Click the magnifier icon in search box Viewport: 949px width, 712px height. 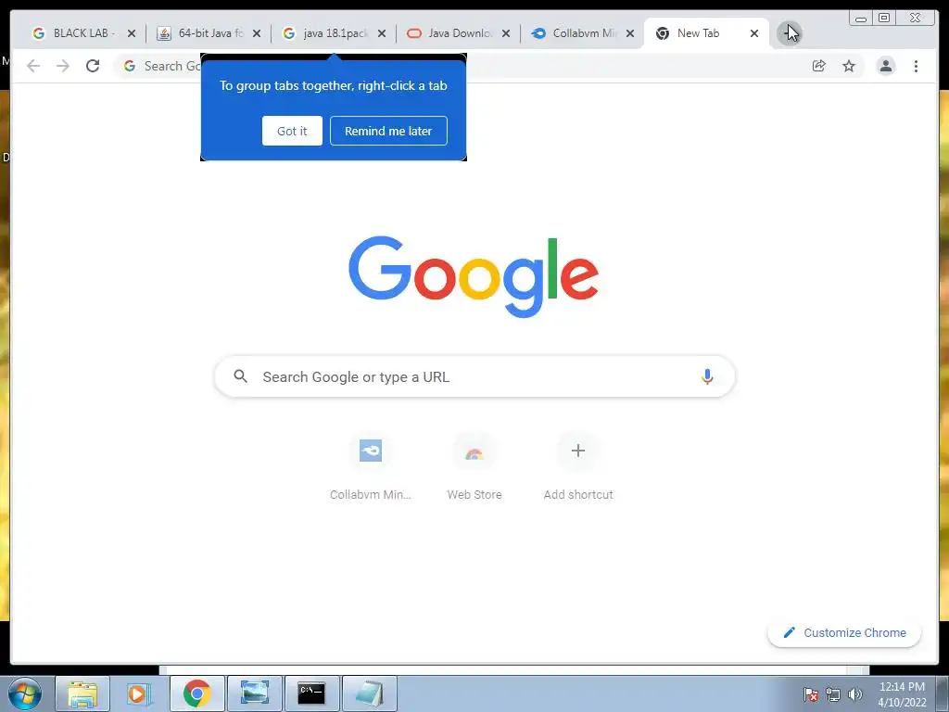pos(240,376)
